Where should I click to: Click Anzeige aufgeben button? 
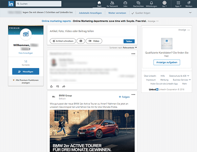[x=167, y=62]
